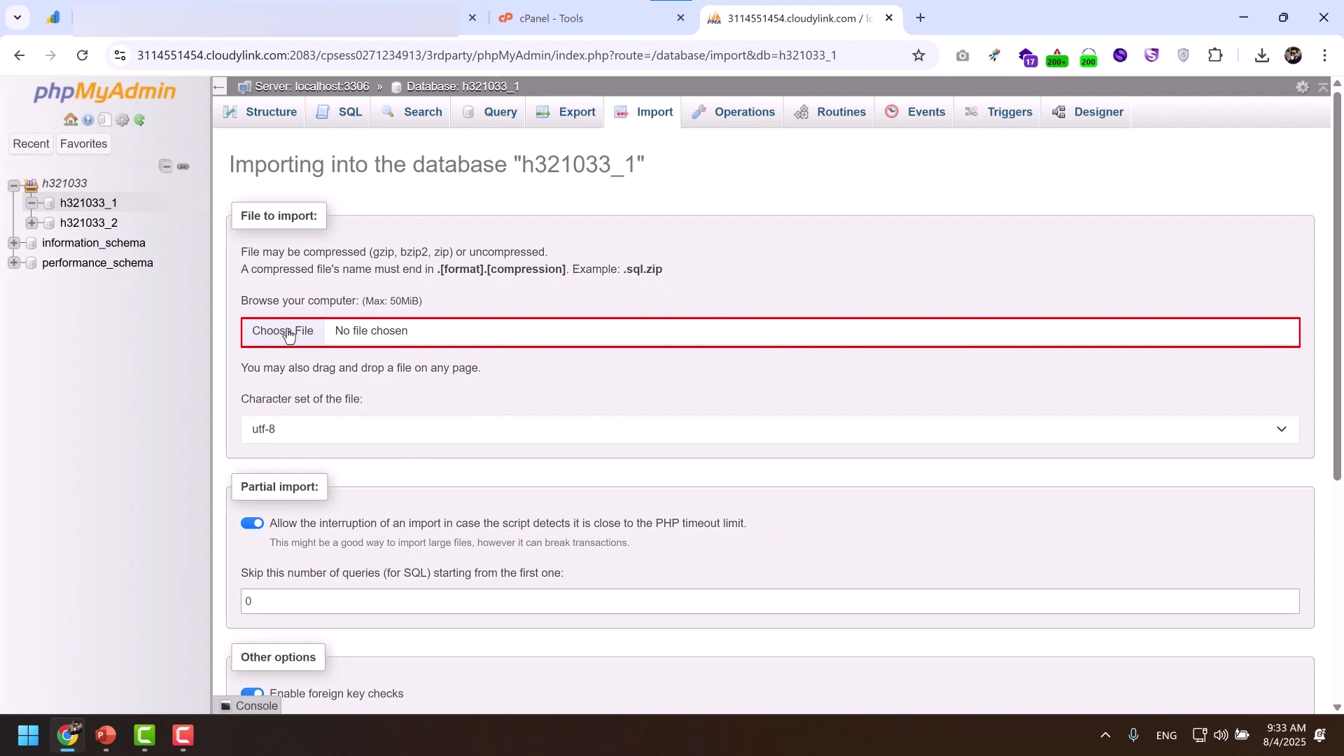Click the h321033_1 database cylinder icon
The height and width of the screenshot is (756, 1344).
click(x=49, y=203)
